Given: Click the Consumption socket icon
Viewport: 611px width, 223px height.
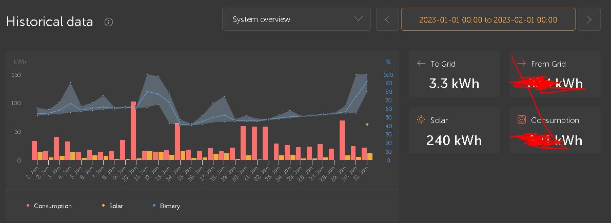Looking at the screenshot, I should point(521,120).
